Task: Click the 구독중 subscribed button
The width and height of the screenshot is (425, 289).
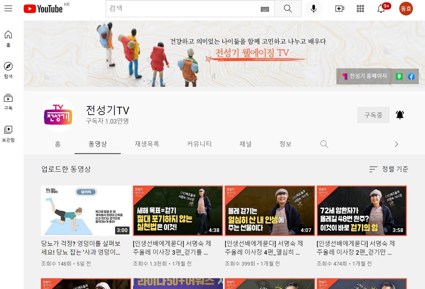Action: click(x=373, y=115)
